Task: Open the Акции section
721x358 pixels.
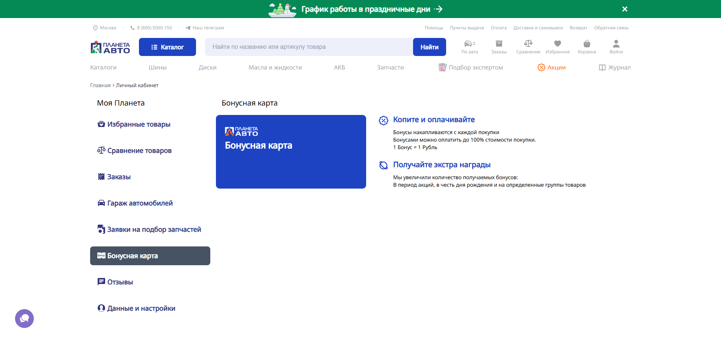Action: [551, 67]
